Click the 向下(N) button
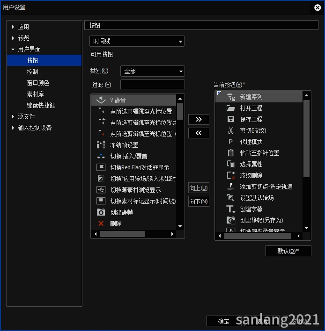 pyautogui.click(x=199, y=201)
